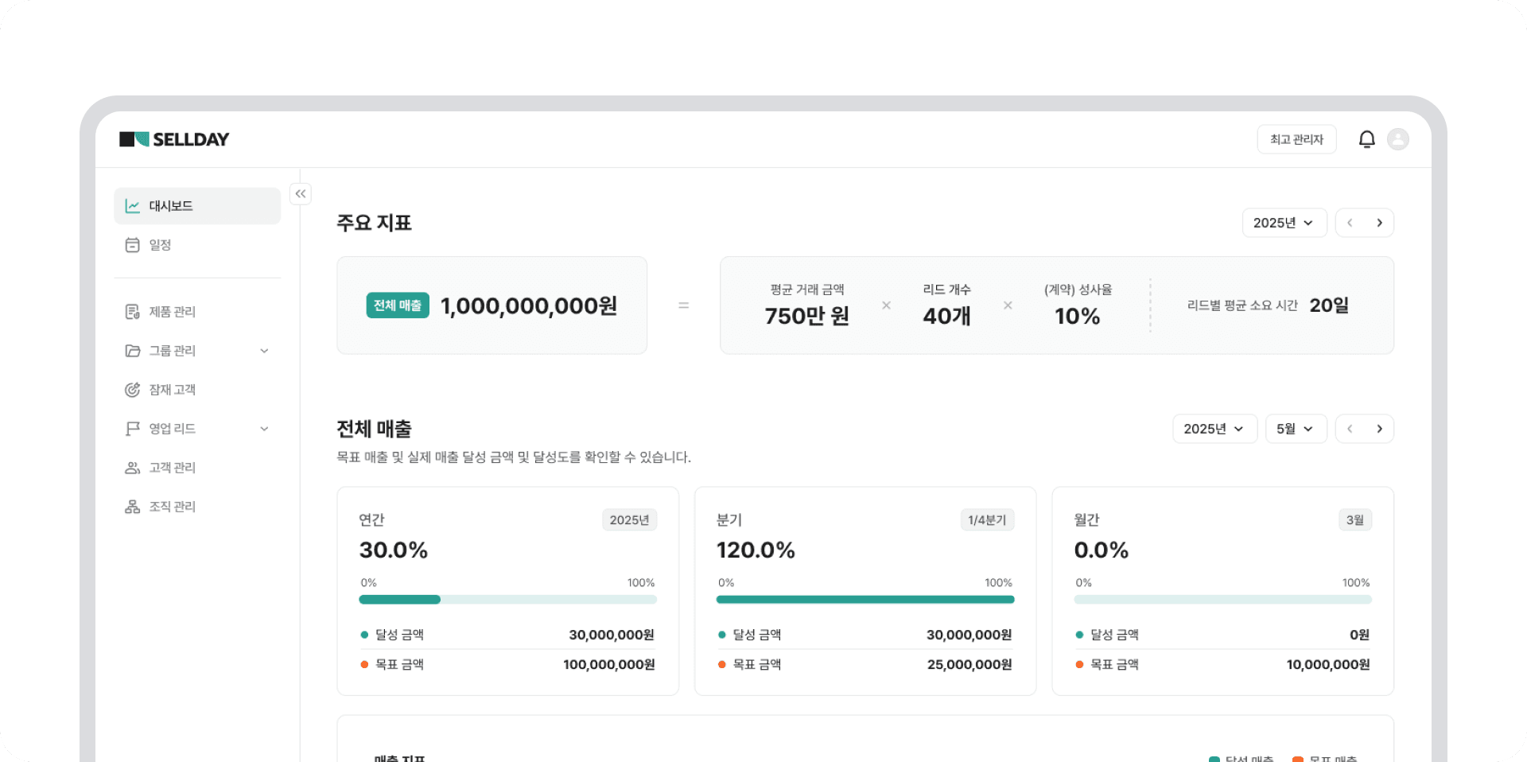Click the 분기 120.0% progress bar

click(865, 599)
